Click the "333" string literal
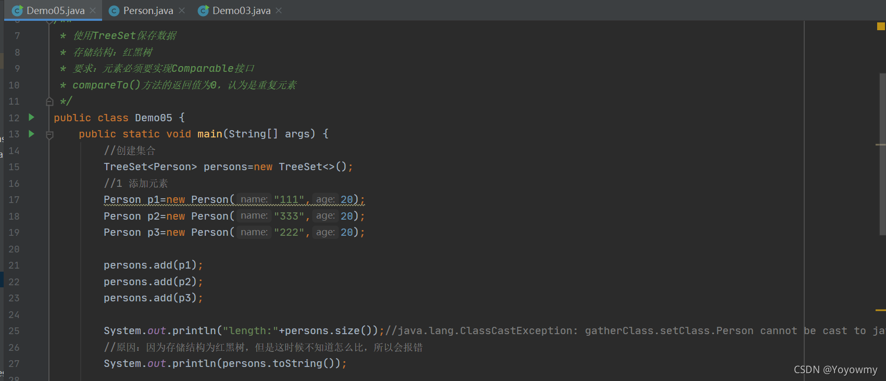Screen dimensions: 886x381 [289, 216]
